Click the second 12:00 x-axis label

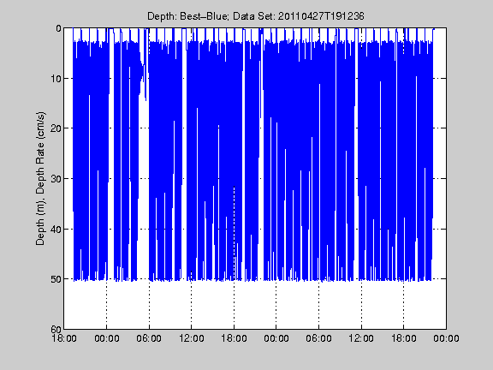(361, 338)
